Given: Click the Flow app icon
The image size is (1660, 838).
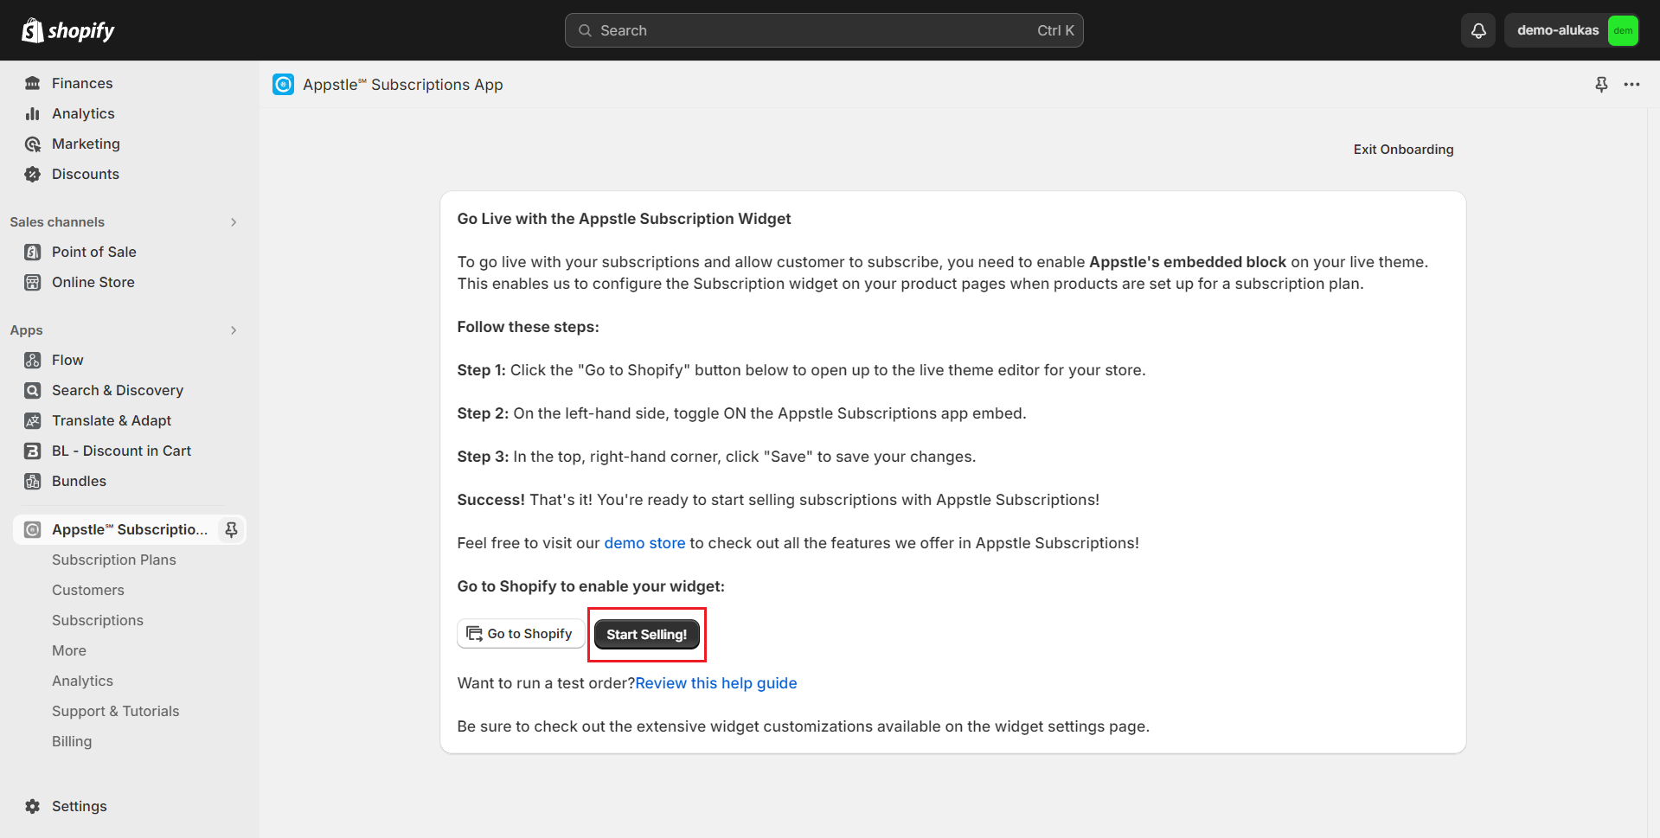Looking at the screenshot, I should pyautogui.click(x=33, y=360).
